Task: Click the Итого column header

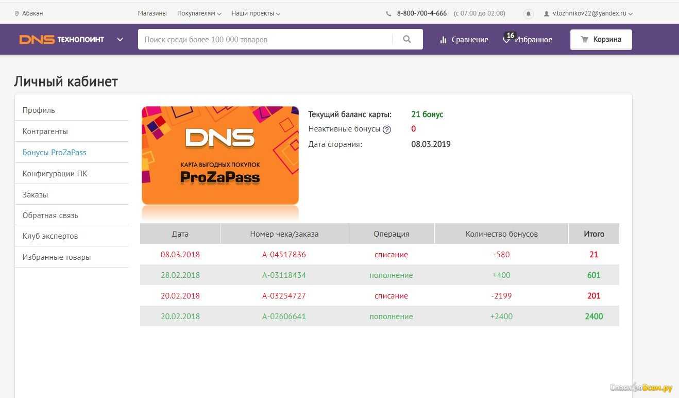Action: (x=594, y=234)
